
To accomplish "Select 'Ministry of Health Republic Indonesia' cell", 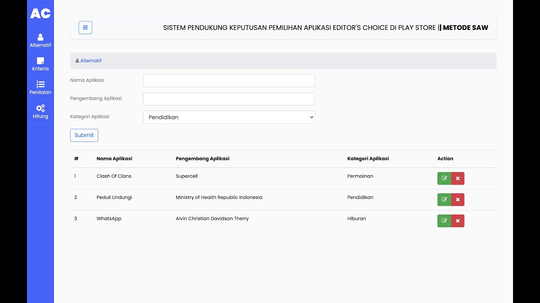I will click(219, 197).
